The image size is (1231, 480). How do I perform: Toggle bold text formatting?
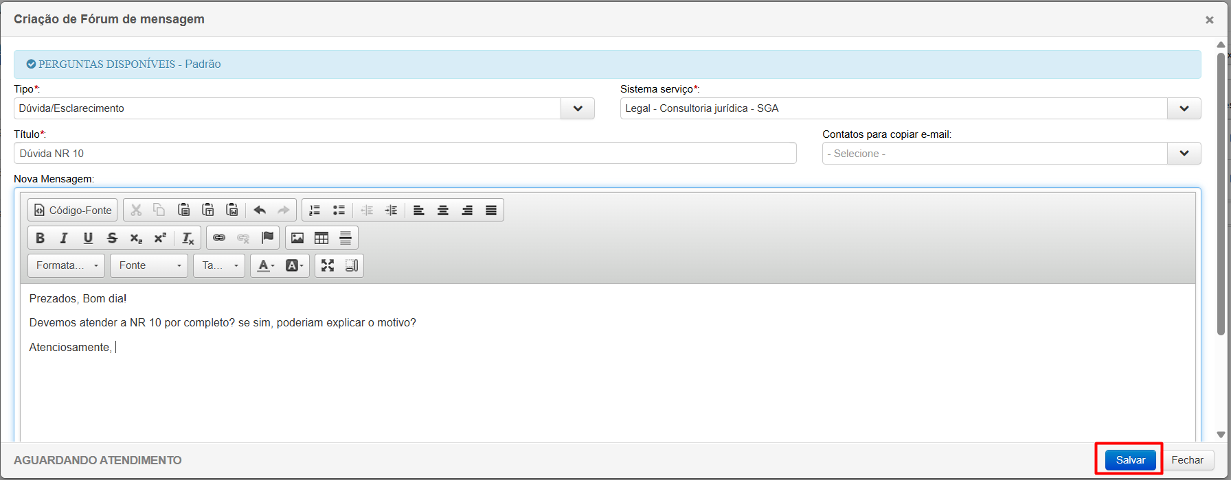(40, 238)
